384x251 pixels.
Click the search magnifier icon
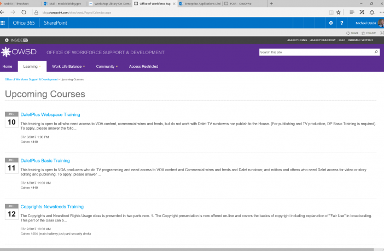click(376, 52)
